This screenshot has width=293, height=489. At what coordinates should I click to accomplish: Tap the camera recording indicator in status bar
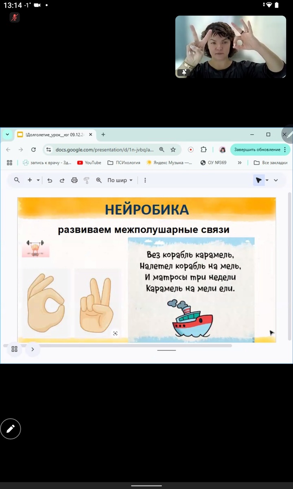[38, 5]
